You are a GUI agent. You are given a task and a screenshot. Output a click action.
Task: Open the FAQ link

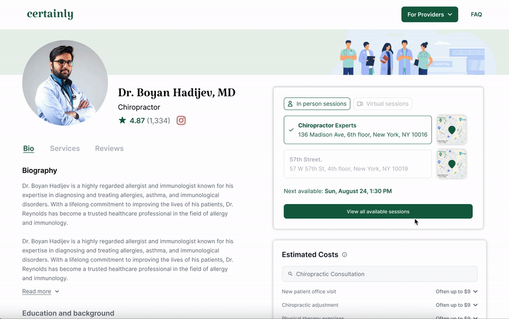(476, 14)
